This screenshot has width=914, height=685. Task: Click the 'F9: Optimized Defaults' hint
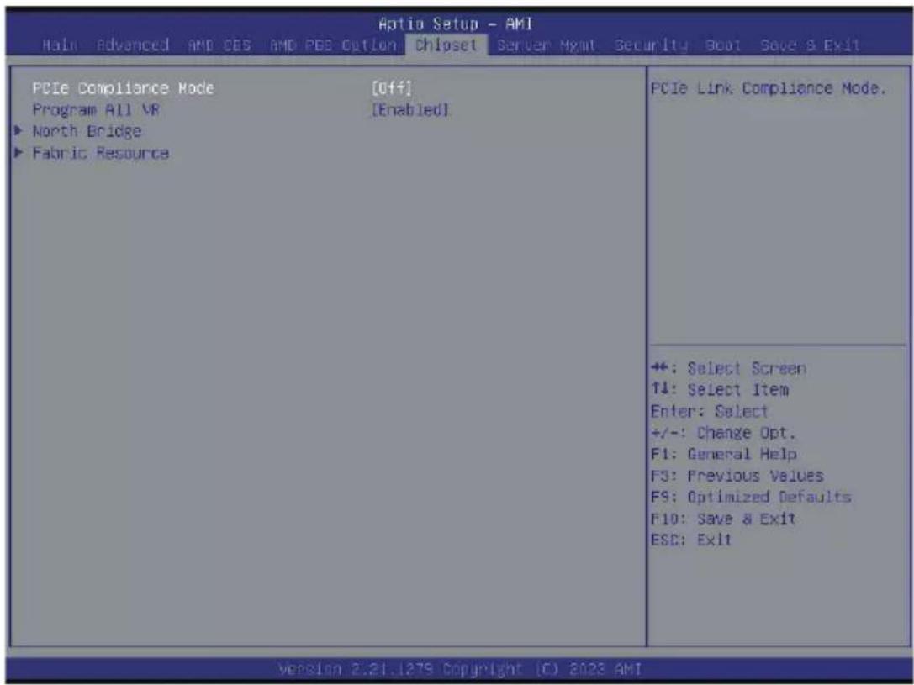[751, 497]
